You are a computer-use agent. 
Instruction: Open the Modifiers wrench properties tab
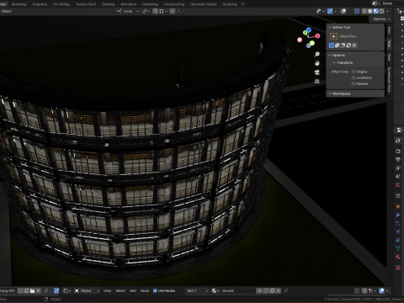[398, 215]
